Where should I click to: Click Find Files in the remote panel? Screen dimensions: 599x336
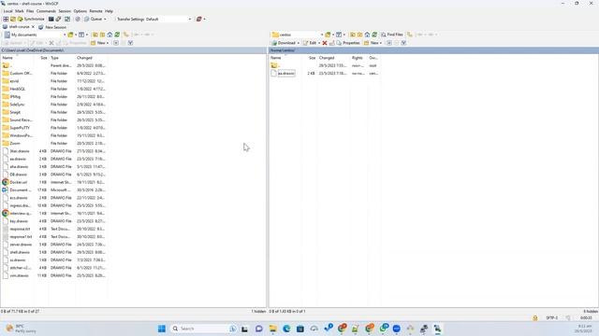tap(392, 35)
